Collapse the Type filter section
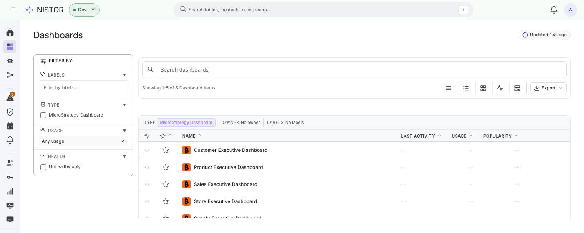The width and height of the screenshot is (584, 233). tap(124, 105)
